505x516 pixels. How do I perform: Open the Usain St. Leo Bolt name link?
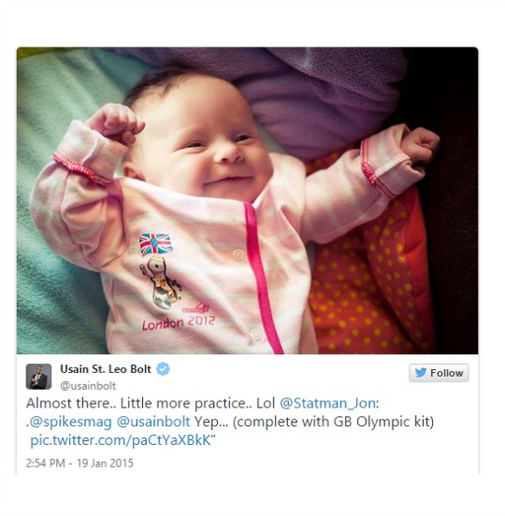coord(106,369)
